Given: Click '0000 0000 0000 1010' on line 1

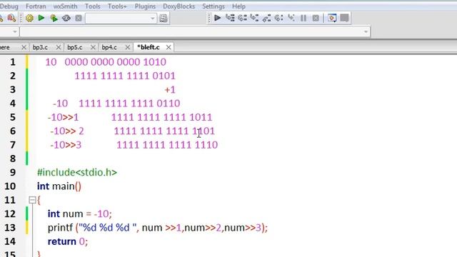Looking at the screenshot, I should 116,62.
